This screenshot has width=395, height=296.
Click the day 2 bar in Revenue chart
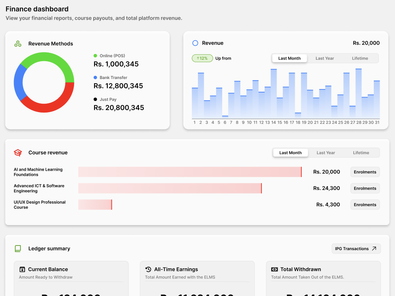click(201, 96)
